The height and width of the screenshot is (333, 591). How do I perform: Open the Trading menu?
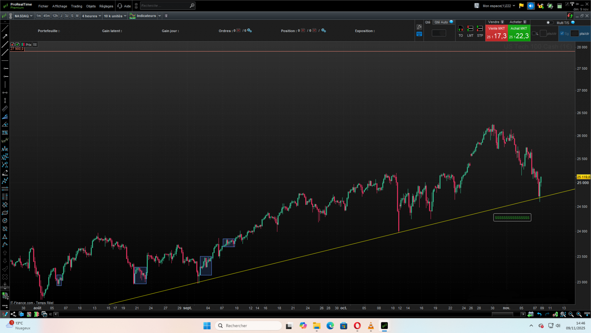pos(76,6)
